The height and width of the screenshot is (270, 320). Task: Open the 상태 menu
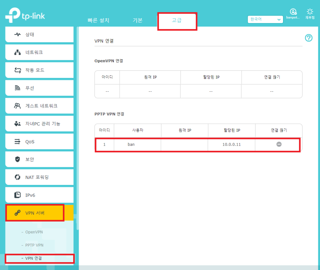pyautogui.click(x=39, y=34)
